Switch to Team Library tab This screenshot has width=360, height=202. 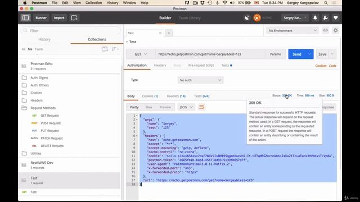point(190,18)
